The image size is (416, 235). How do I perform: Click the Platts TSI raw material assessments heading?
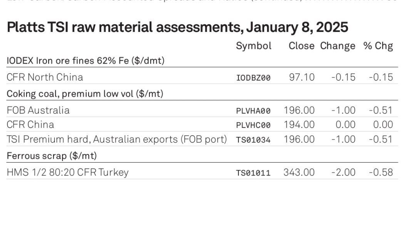(x=177, y=27)
